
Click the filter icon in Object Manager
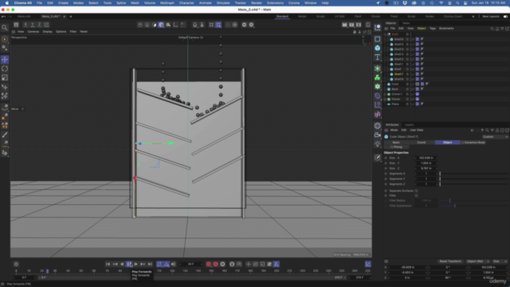tap(502, 29)
